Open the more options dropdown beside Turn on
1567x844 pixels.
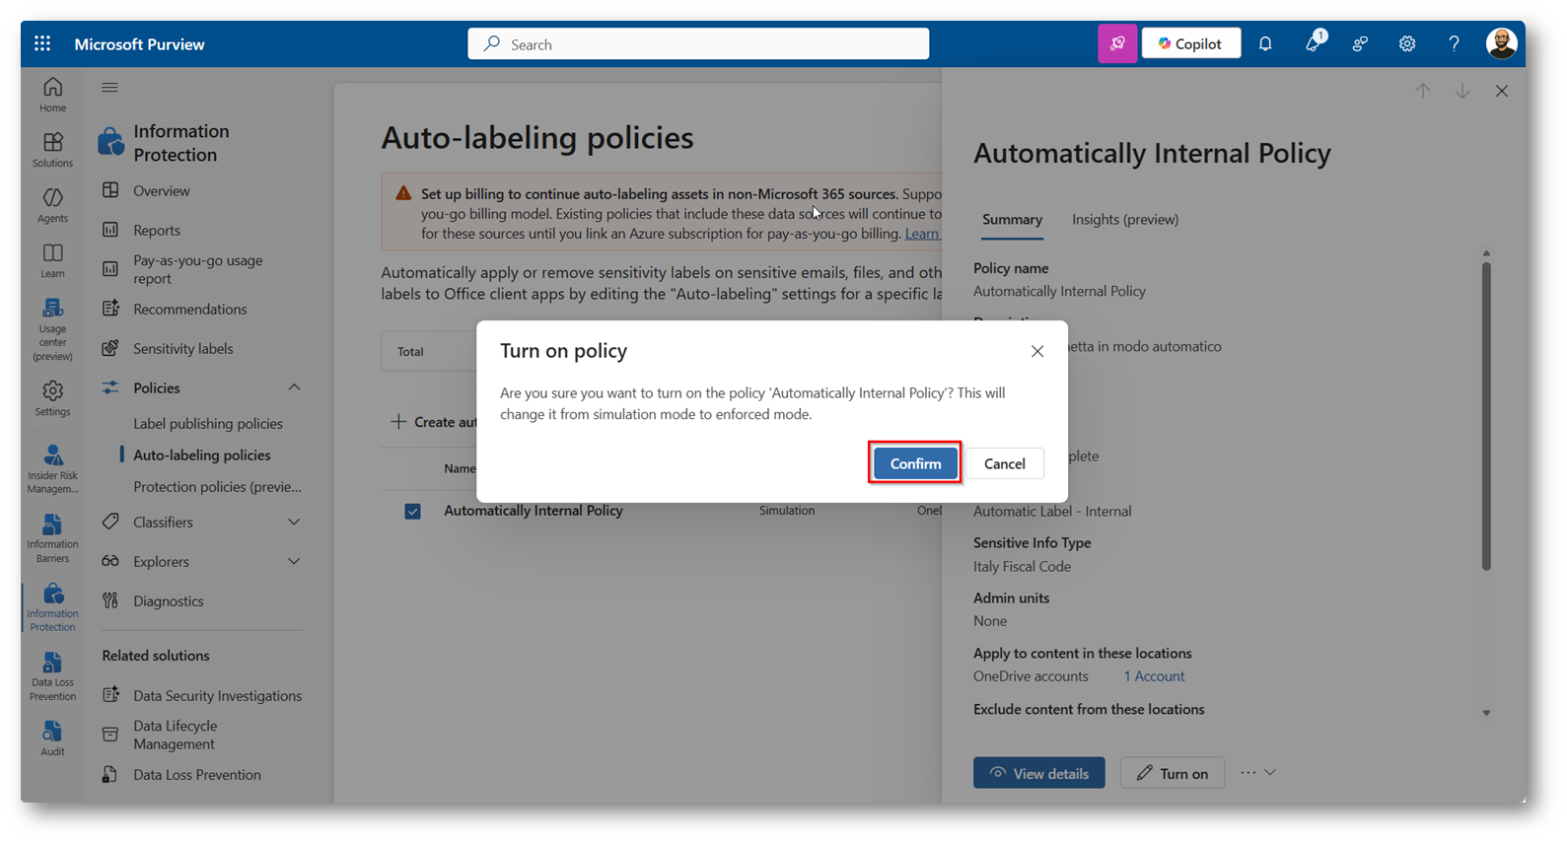tap(1258, 773)
